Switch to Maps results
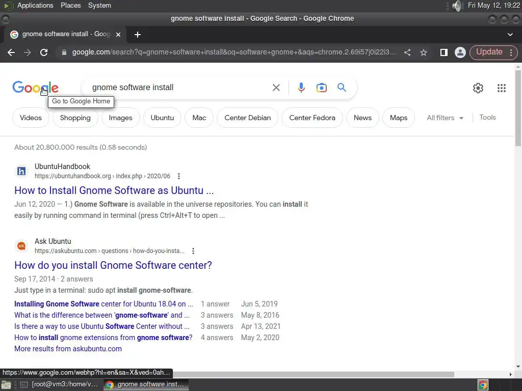Screen dimensions: 522x391 click(399, 118)
